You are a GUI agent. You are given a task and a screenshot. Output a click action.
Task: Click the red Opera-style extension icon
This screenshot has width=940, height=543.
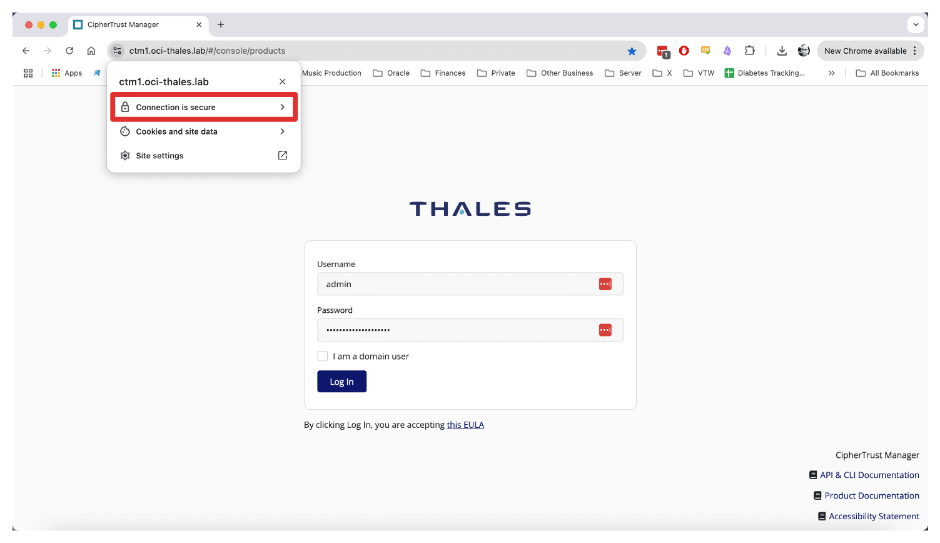684,51
